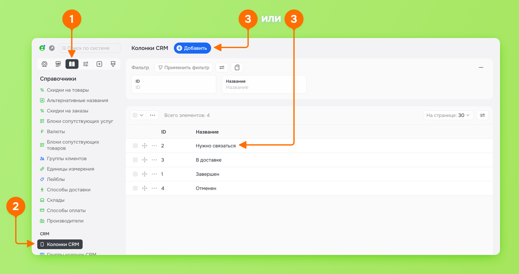Viewport: 519px width, 274px height.
Task: Open the Завершен column entry
Action: pyautogui.click(x=208, y=174)
